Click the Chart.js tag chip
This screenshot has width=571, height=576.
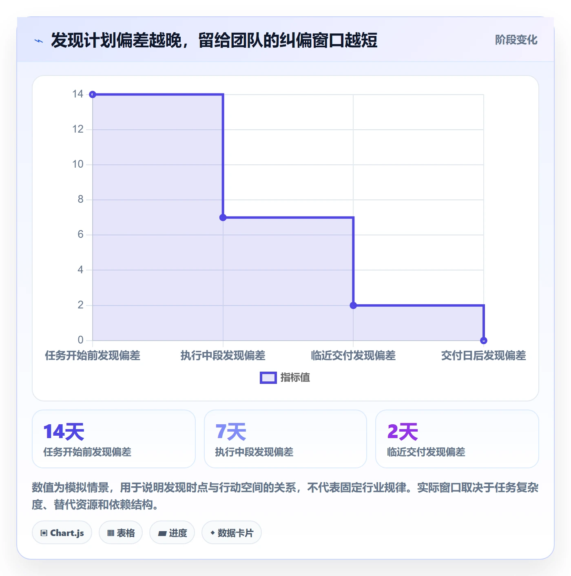[62, 532]
